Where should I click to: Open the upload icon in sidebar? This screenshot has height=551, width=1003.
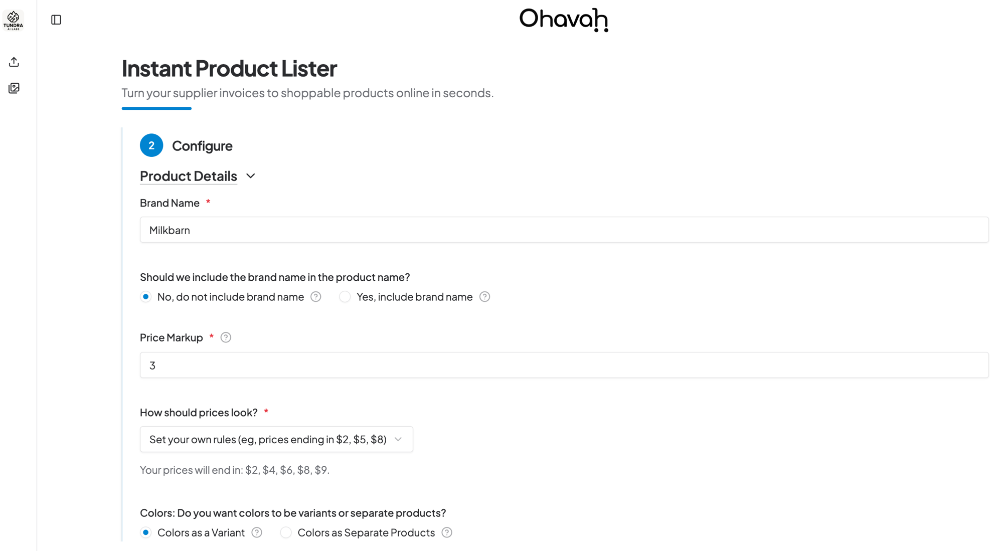pyautogui.click(x=14, y=62)
